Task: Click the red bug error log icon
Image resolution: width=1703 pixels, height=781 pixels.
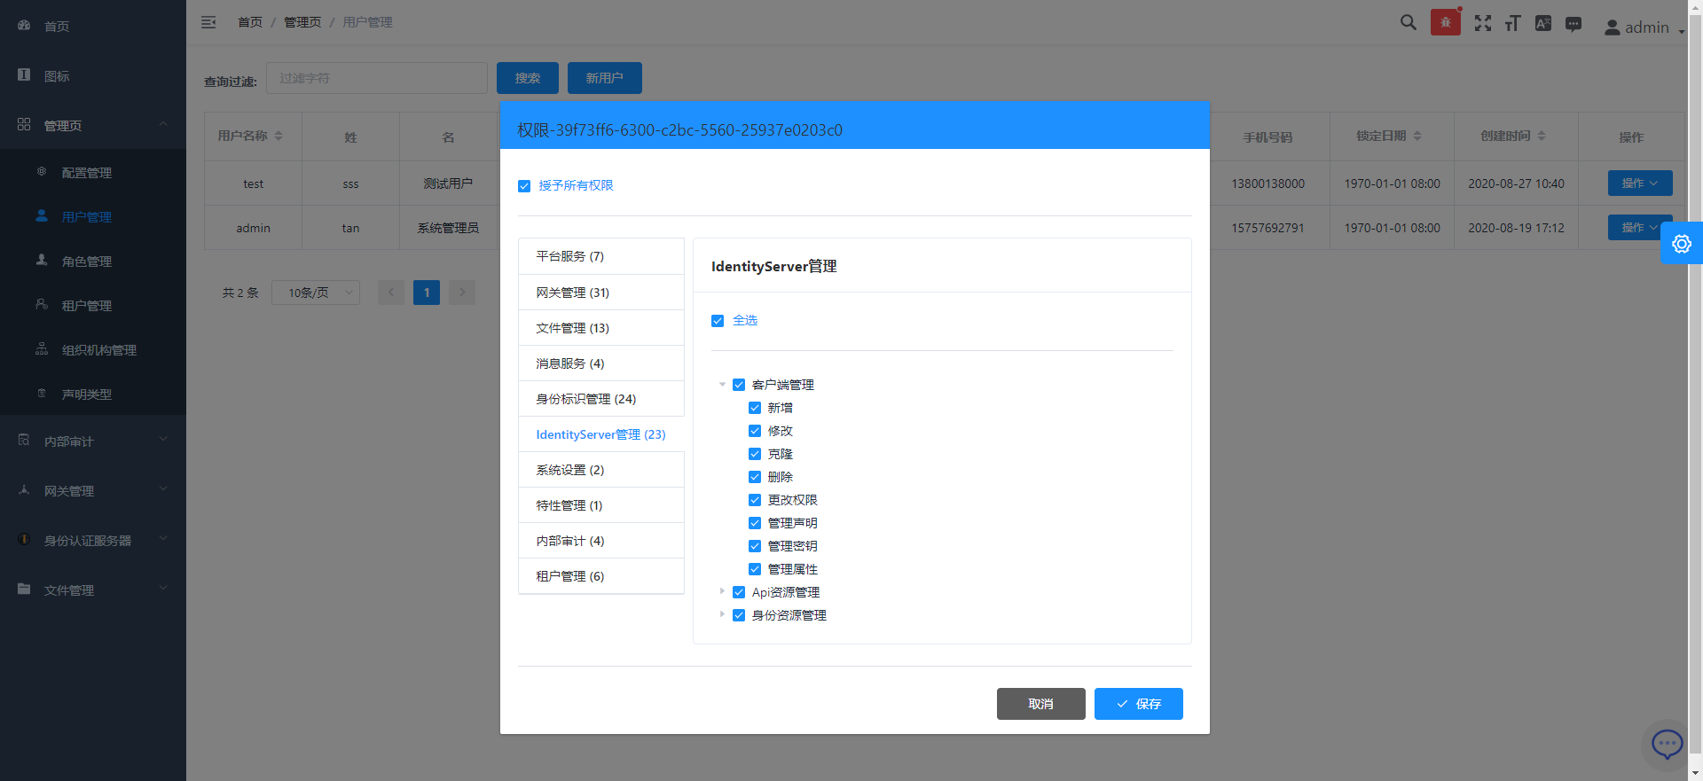Action: point(1445,23)
